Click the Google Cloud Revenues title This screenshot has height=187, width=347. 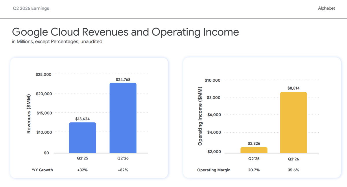tap(125, 32)
